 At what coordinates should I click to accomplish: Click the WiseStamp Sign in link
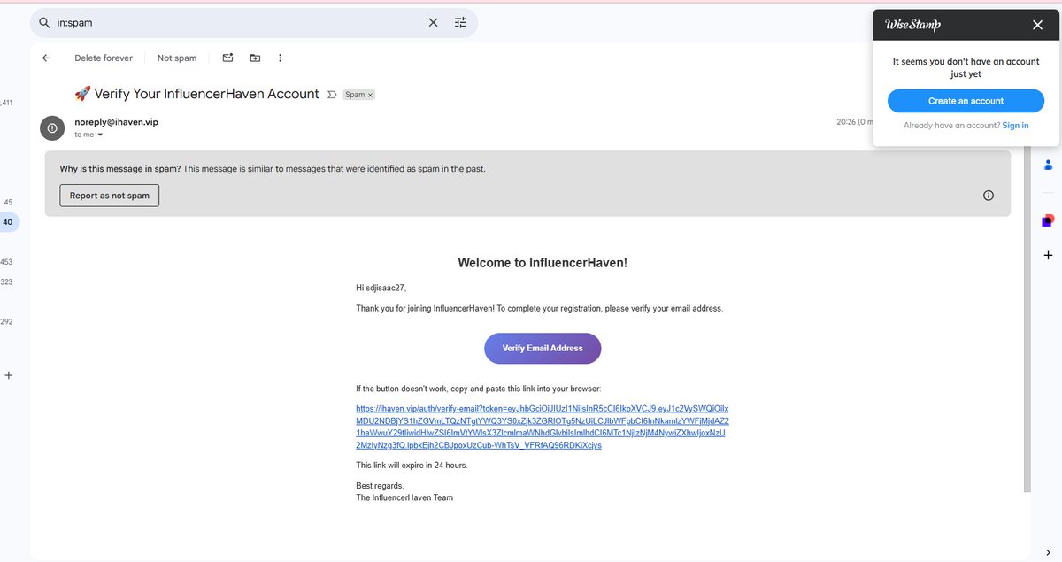tap(1015, 126)
